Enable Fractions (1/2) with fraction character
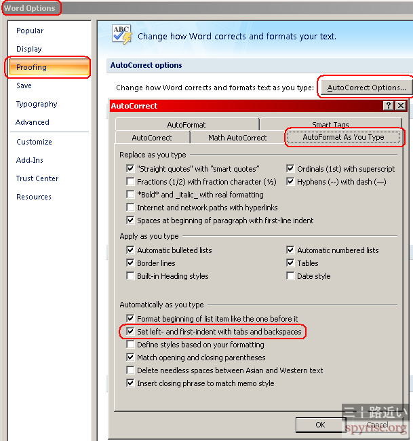 130,182
